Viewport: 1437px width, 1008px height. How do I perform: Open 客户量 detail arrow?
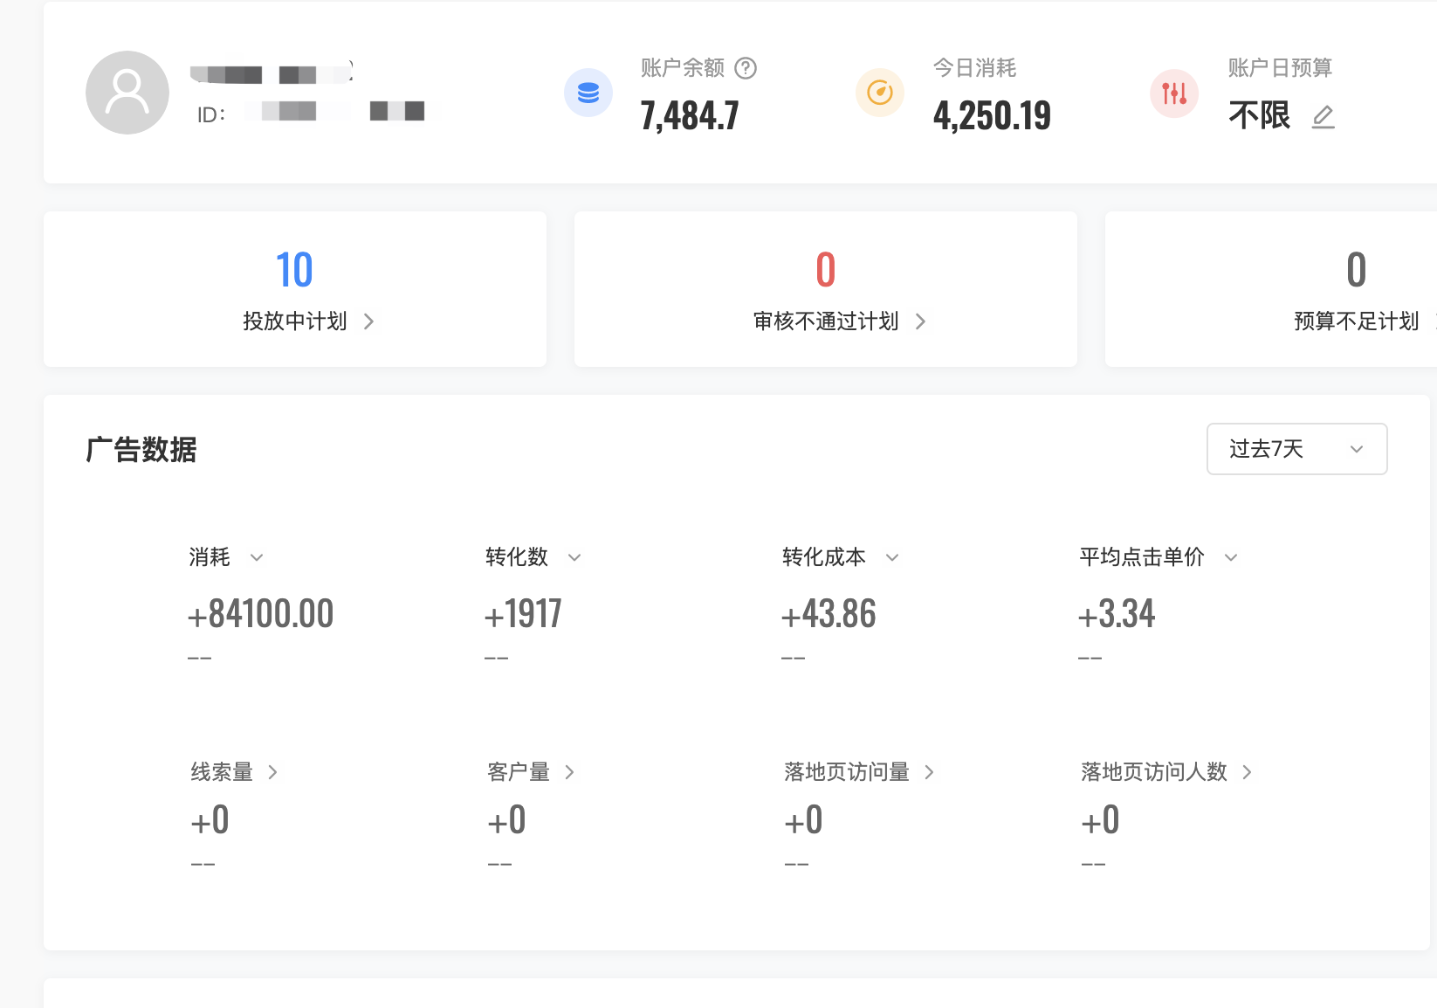(569, 772)
